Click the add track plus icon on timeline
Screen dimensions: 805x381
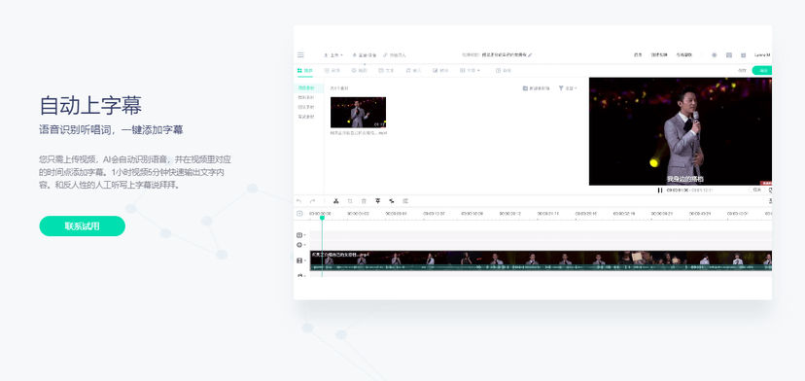tap(299, 214)
